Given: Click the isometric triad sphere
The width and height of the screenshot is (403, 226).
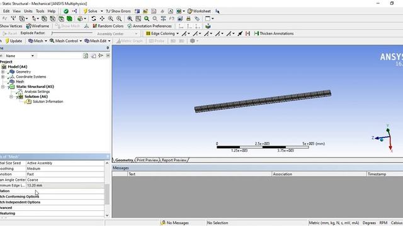Looking at the screenshot, I should 382,140.
